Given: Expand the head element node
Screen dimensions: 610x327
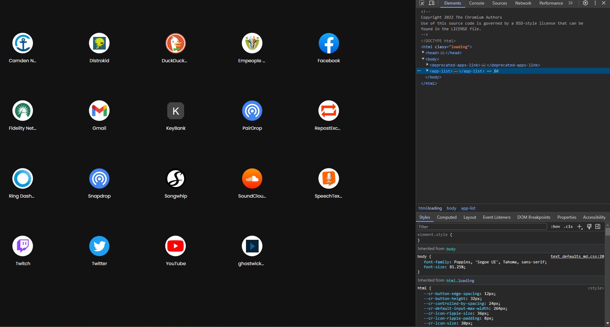Looking at the screenshot, I should (x=423, y=52).
